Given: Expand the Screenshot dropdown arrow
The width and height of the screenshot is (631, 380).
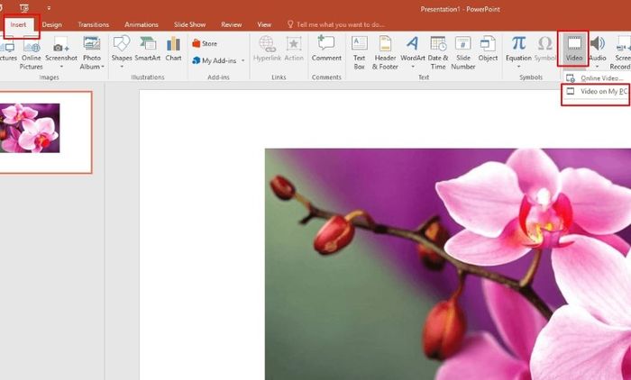Looking at the screenshot, I should (61, 67).
